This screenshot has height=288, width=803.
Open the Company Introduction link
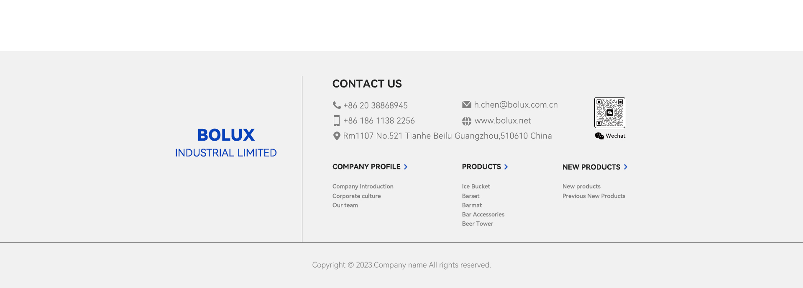(x=363, y=187)
